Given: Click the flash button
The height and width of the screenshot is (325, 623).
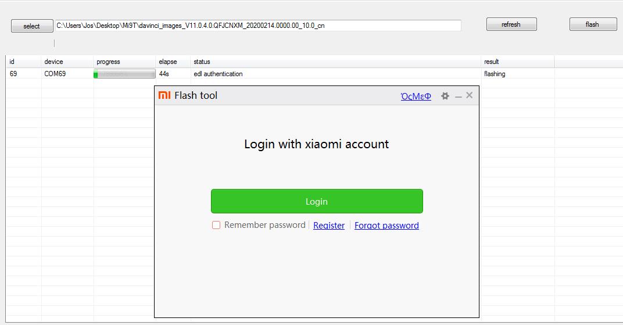Looking at the screenshot, I should pos(593,24).
